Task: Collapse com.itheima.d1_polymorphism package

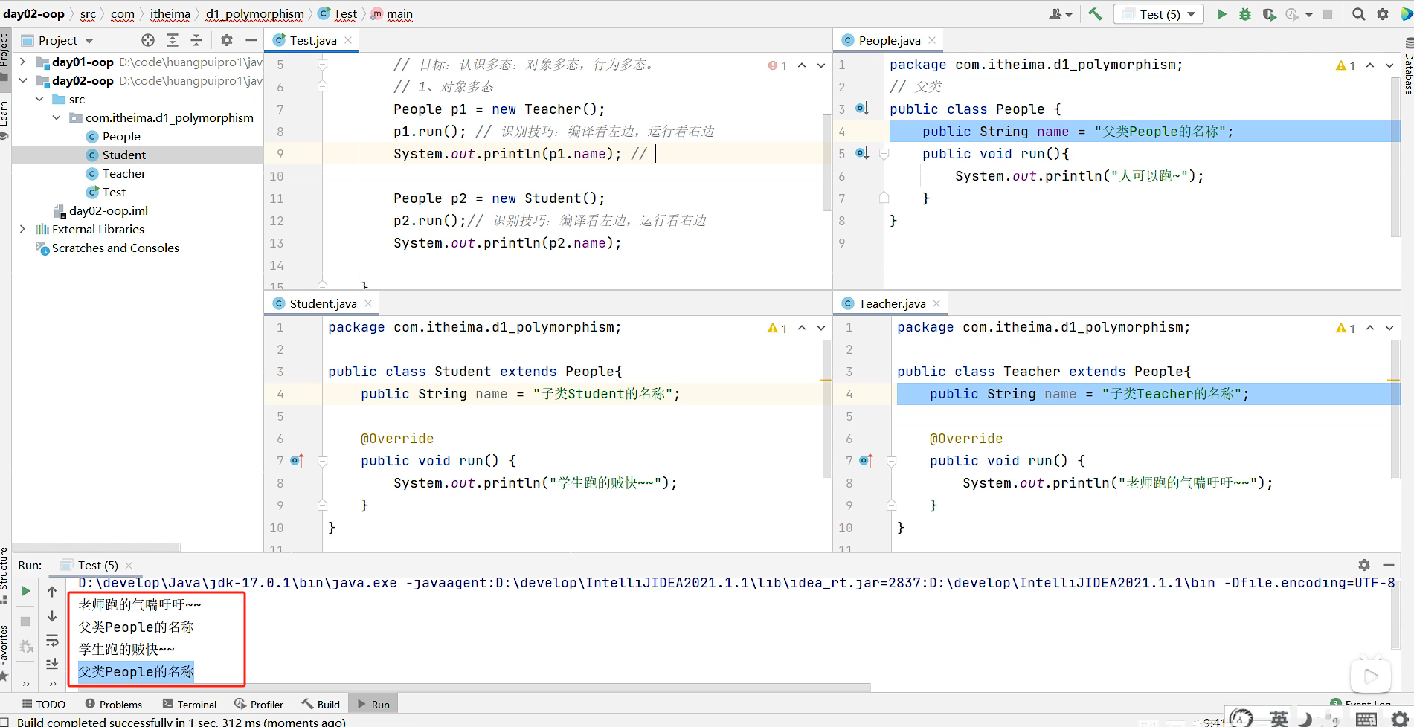Action: [x=57, y=117]
